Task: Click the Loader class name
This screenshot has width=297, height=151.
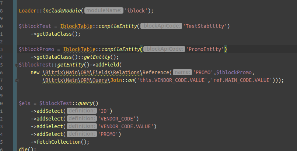Action: point(28,11)
